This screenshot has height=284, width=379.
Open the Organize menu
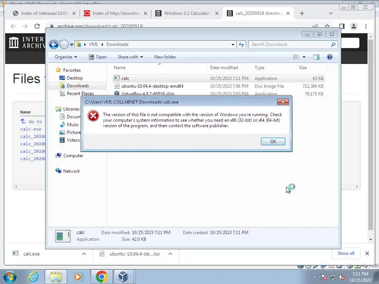pyautogui.click(x=66, y=57)
